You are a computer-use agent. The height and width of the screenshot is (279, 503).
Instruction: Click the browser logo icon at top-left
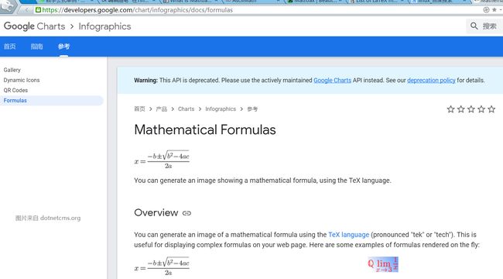click(7, 6)
